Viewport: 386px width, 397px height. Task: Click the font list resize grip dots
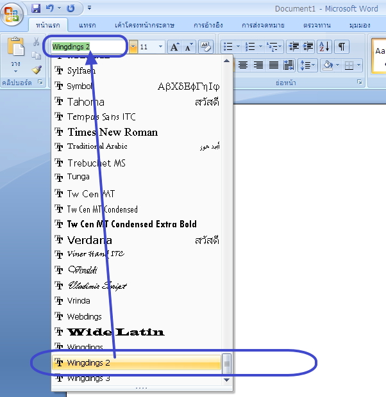tap(141, 388)
